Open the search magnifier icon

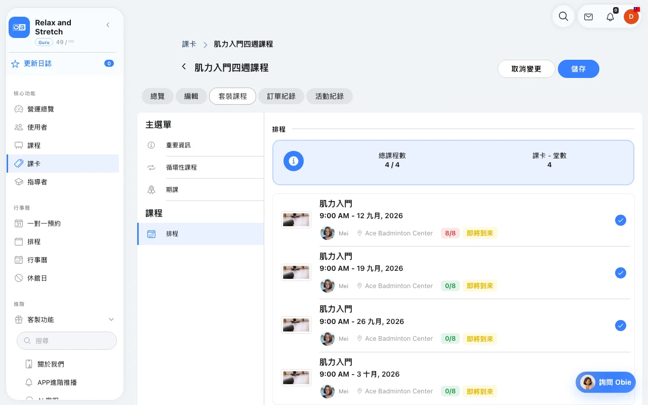(x=563, y=17)
